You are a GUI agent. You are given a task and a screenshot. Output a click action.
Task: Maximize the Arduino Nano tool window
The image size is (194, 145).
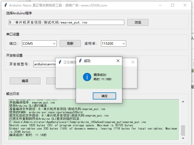[x=173, y=5]
